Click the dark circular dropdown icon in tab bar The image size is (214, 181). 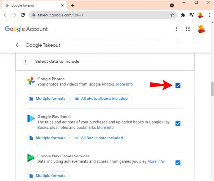pyautogui.click(x=172, y=5)
